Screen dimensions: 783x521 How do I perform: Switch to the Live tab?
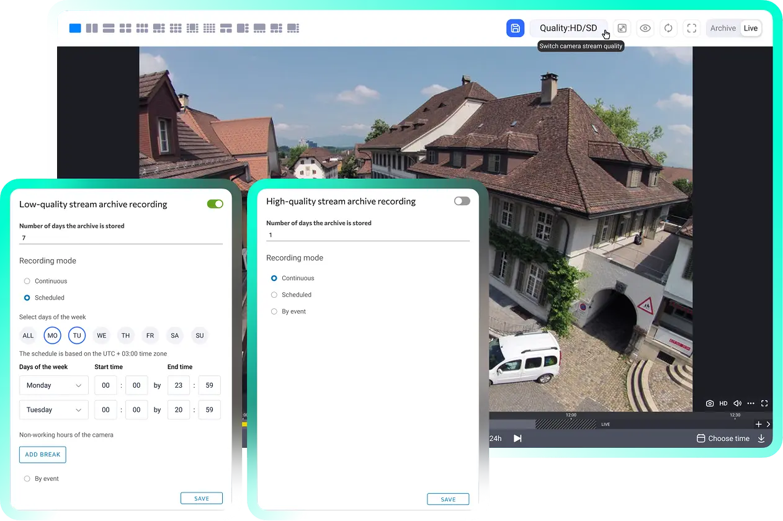tap(751, 29)
